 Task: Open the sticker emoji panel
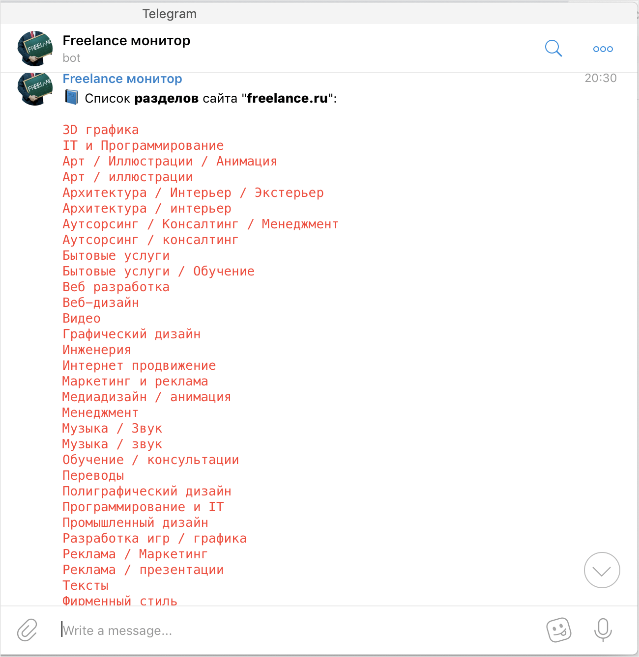559,630
